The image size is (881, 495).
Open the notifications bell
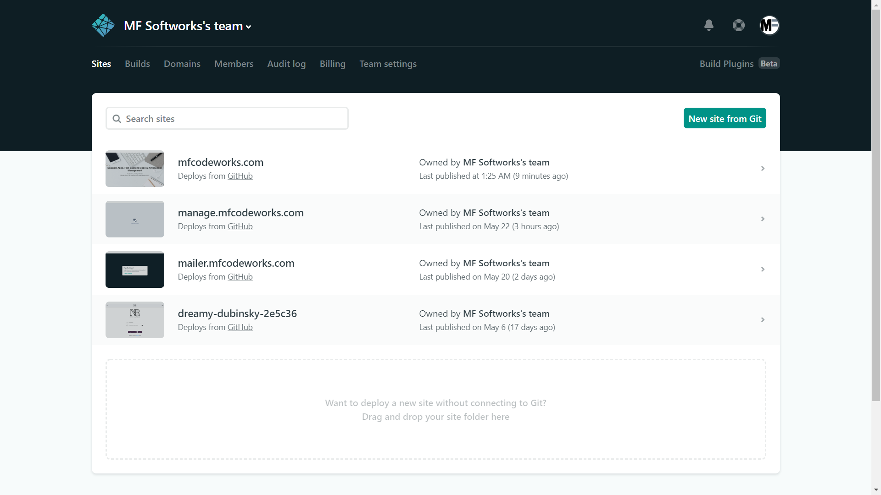tap(709, 25)
